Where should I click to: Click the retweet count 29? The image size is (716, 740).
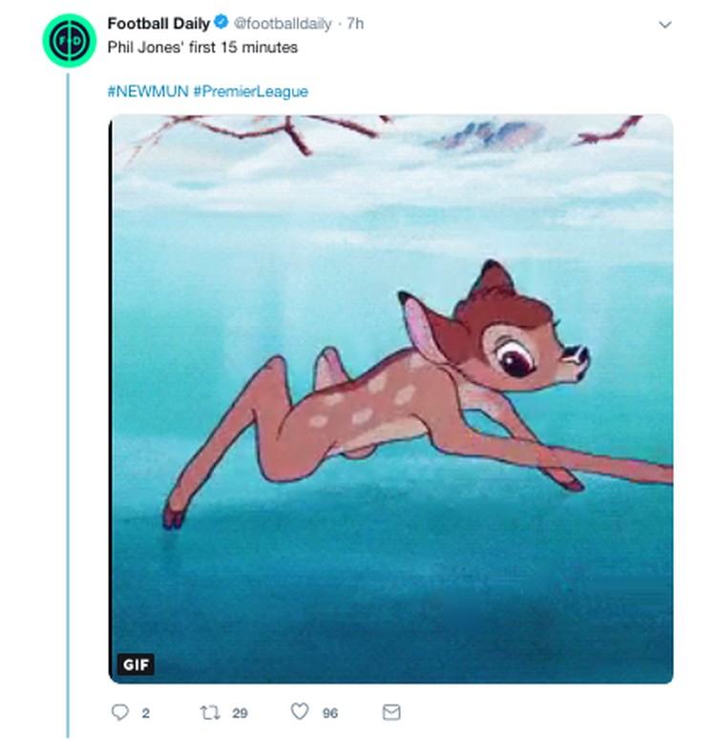[x=240, y=713]
